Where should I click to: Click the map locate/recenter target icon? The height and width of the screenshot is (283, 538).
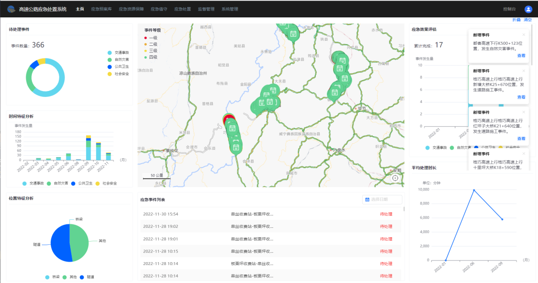pyautogui.click(x=395, y=178)
